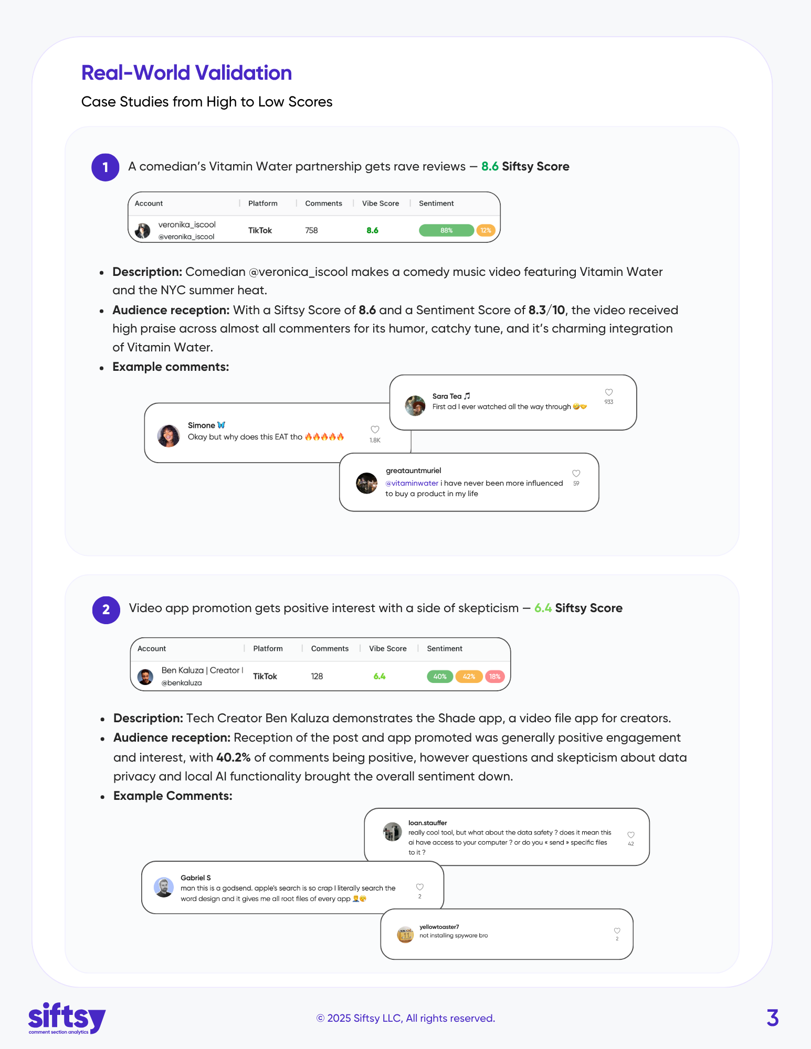This screenshot has width=811, height=1049.
Task: Like Sara Tea's comment with the heart
Action: pos(609,392)
